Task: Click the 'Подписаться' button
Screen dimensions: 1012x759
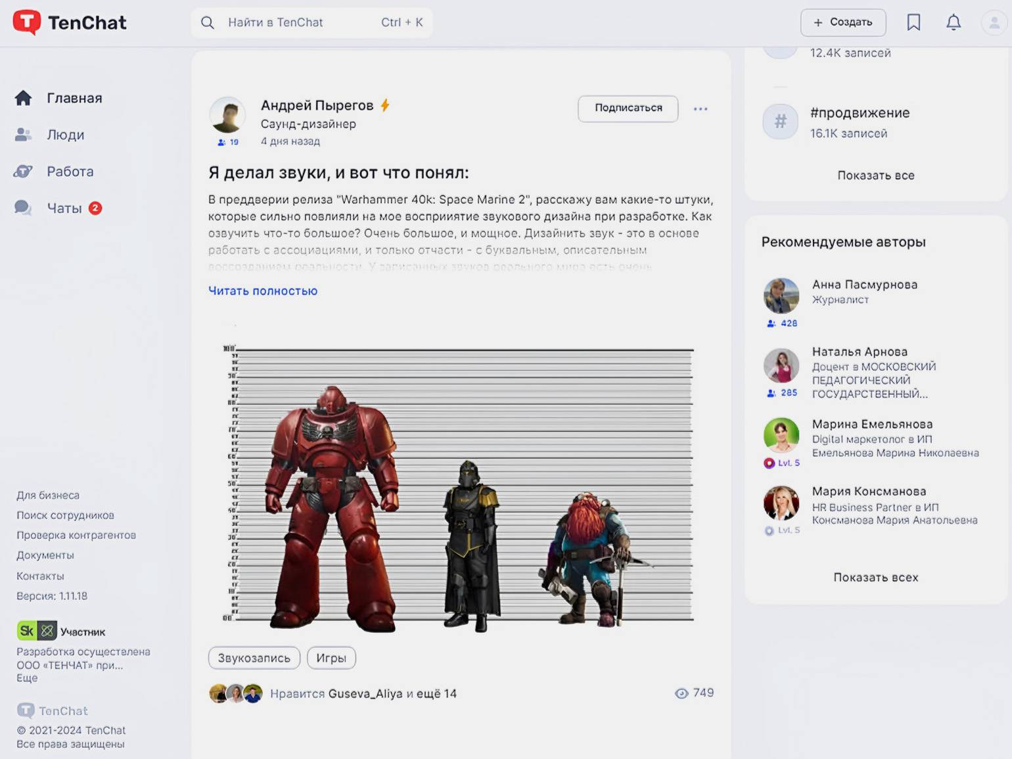Action: [x=628, y=108]
